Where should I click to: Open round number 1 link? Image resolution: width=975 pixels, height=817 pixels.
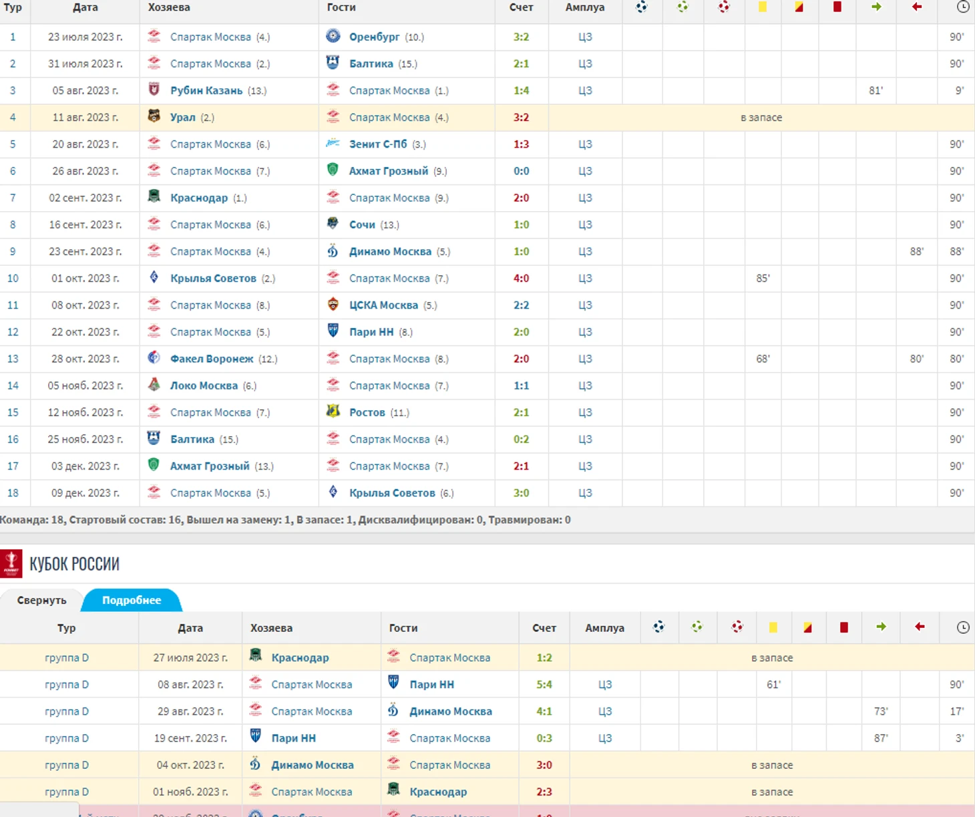pyautogui.click(x=13, y=37)
